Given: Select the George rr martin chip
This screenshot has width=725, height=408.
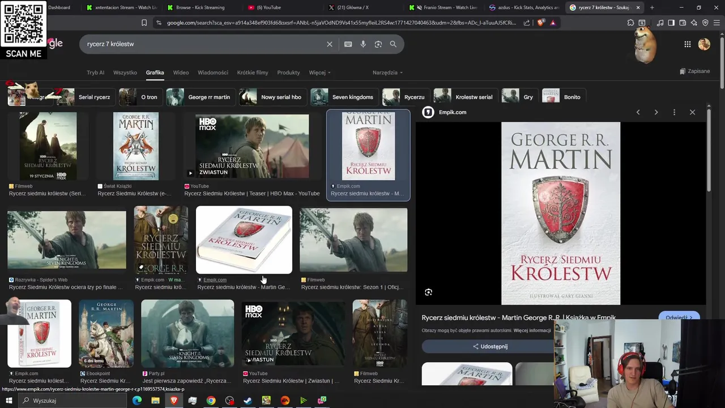Looking at the screenshot, I should click(x=201, y=97).
